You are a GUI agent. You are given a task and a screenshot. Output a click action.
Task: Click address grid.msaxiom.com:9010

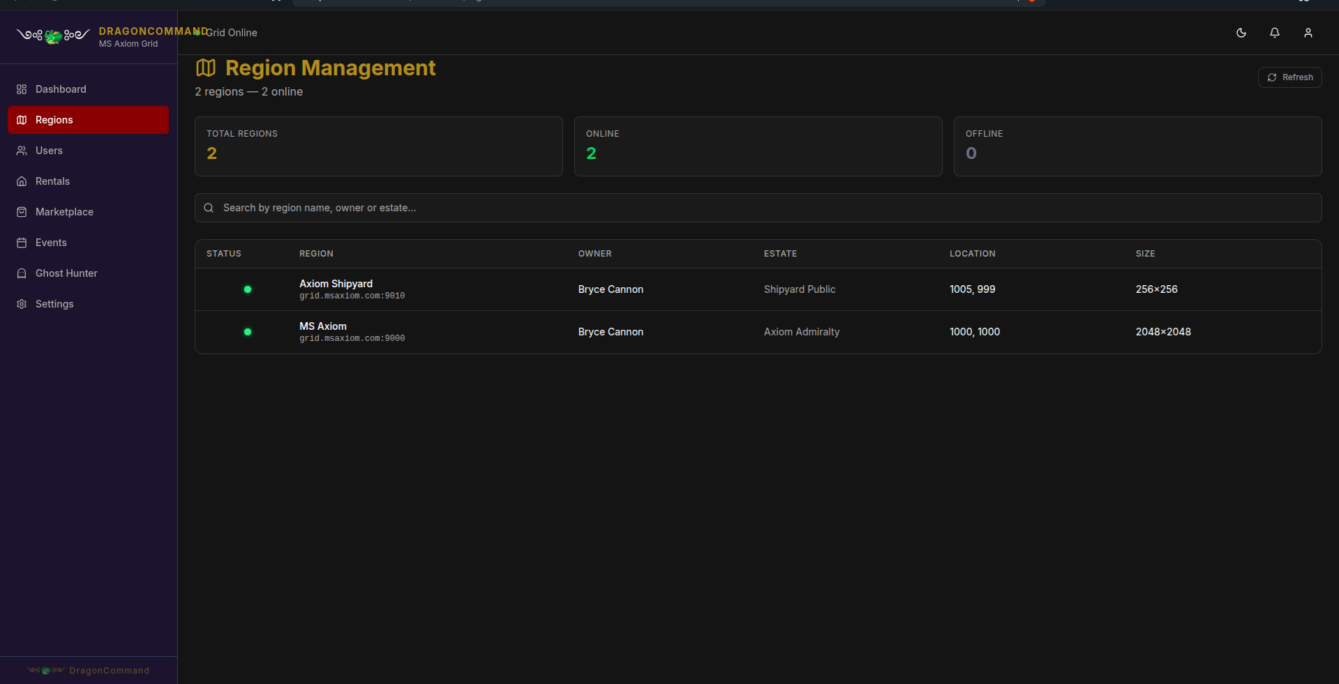tap(352, 296)
